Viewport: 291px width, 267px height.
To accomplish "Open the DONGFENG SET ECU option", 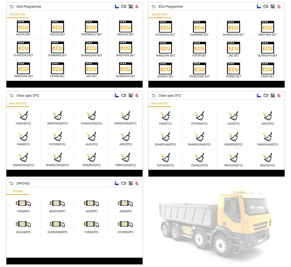I will point(199,70).
